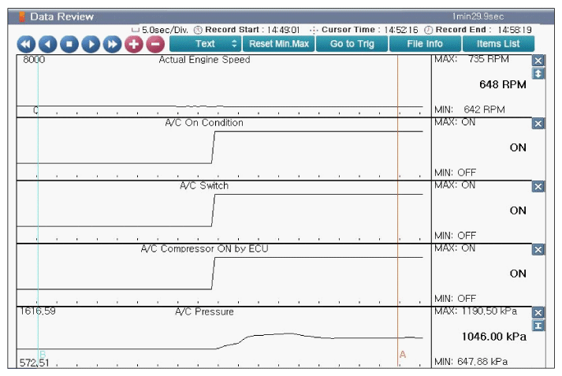Click the fast rewind playback button
Screen dimensions: 562x376
26,44
